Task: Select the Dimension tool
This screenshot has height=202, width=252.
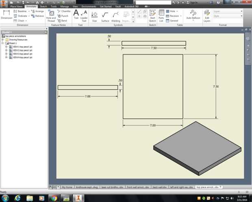Action: (x=7, y=15)
